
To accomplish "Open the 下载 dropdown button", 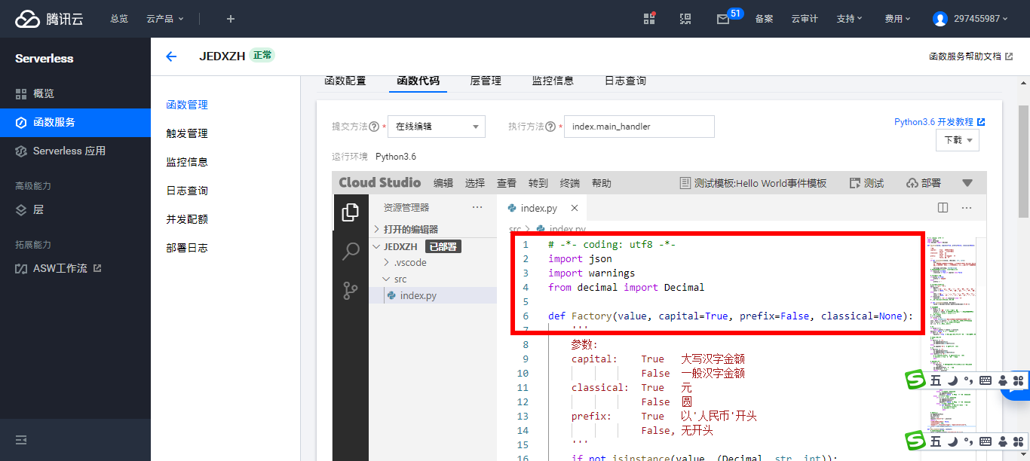I will coord(958,140).
